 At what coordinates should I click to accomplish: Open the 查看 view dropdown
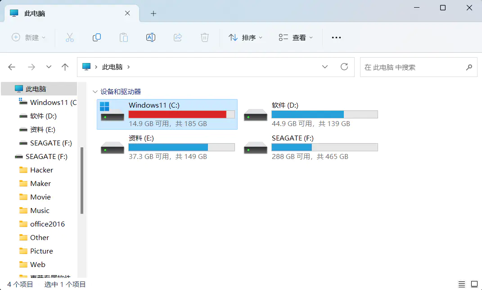click(295, 37)
